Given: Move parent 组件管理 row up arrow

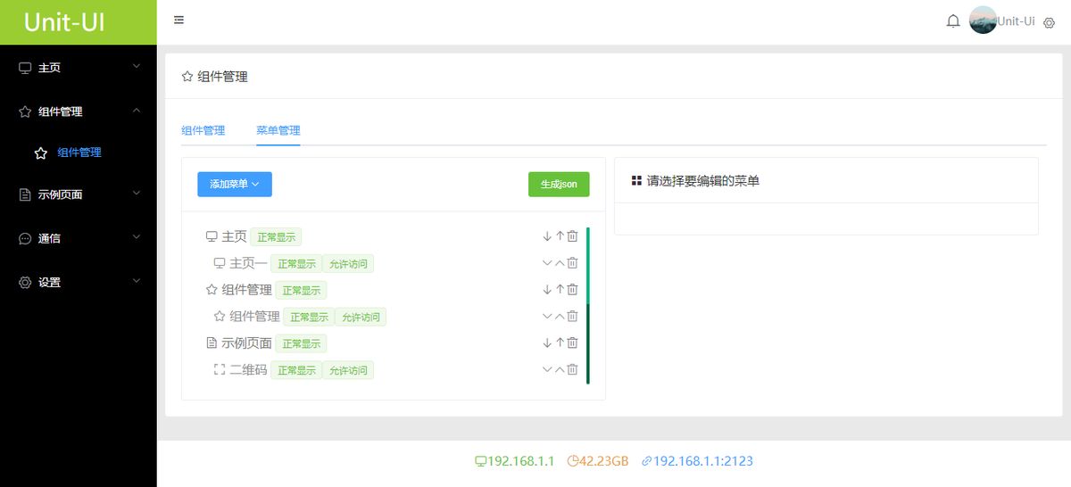Looking at the screenshot, I should (560, 290).
